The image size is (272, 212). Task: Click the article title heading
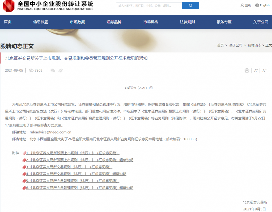pyautogui.click(x=76, y=58)
